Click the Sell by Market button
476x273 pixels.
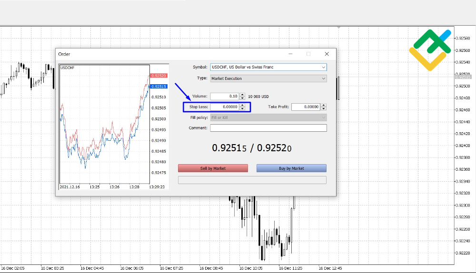[213, 168]
